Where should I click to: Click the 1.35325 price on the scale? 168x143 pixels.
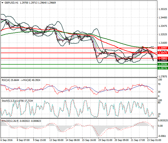click(x=162, y=9)
